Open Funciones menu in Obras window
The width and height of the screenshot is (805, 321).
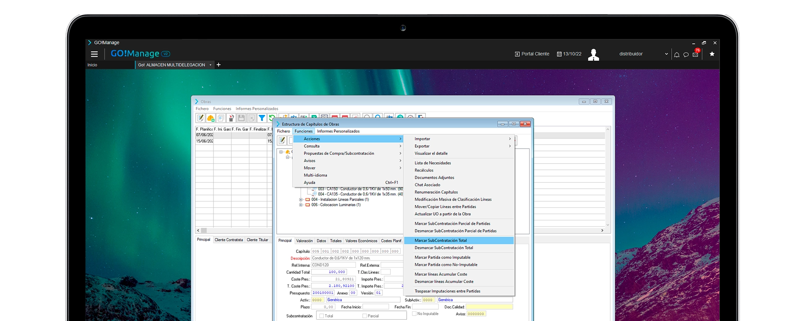222,109
